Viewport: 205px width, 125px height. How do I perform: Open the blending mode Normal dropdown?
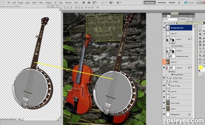point(171,19)
